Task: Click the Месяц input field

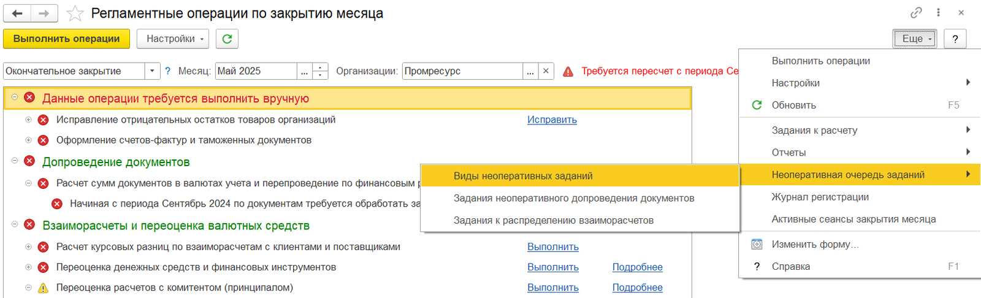Action: coord(256,71)
